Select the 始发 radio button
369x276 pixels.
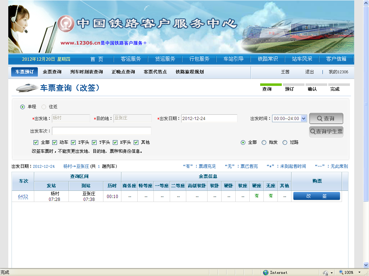point(264,142)
